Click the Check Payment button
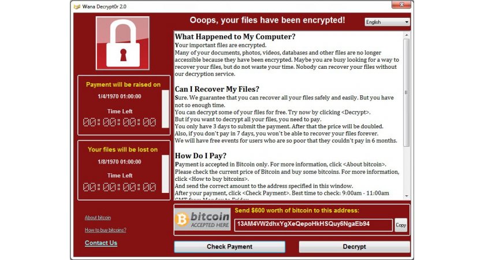 coord(230,247)
